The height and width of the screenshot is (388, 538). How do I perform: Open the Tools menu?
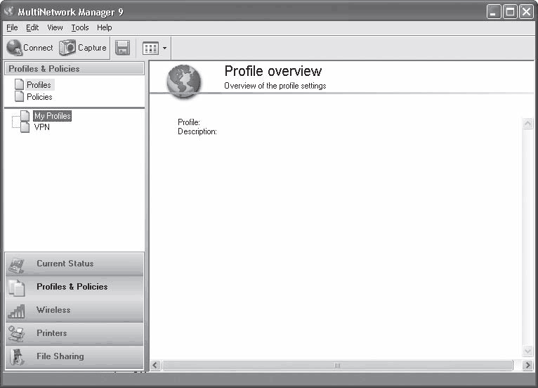80,27
